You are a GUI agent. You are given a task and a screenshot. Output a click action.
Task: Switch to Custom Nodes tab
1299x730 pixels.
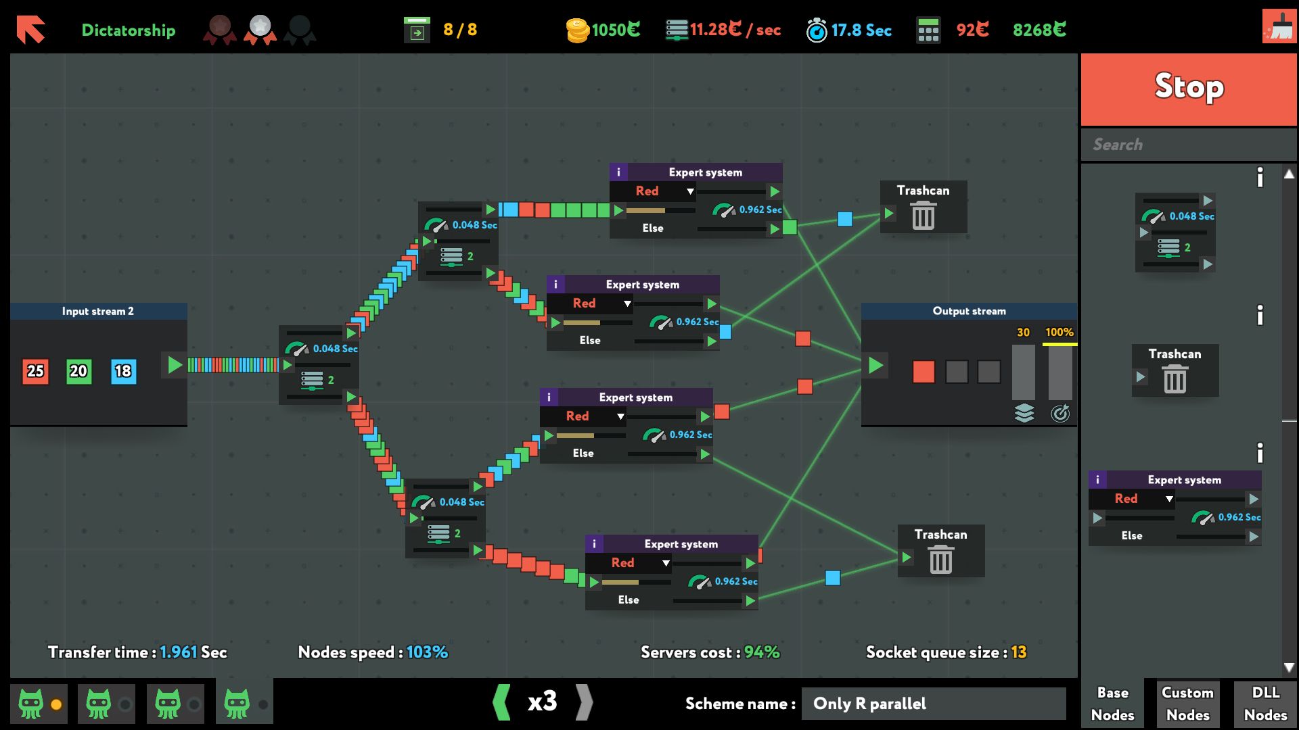coord(1187,704)
